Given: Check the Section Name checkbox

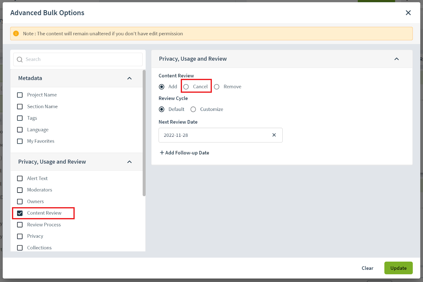Looking at the screenshot, I should pos(20,106).
